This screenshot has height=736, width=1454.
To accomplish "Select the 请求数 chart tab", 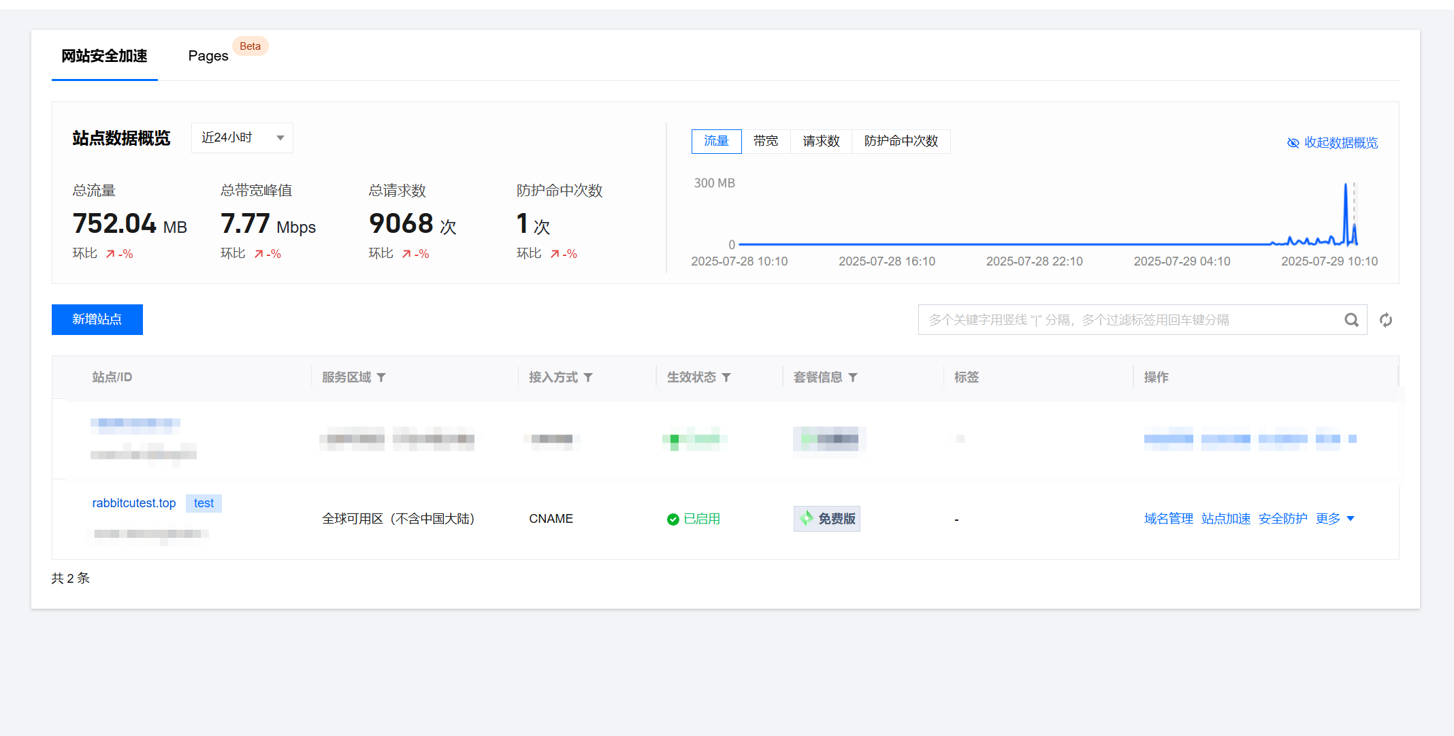I will (x=821, y=141).
